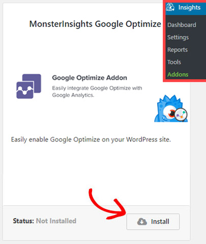Click the line chart graphic in Optimize icon

[x=25, y=90]
